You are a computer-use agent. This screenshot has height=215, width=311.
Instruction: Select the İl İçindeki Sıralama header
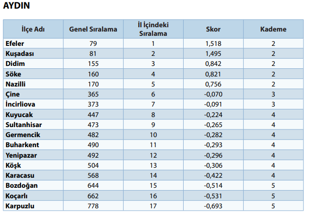tap(153, 29)
